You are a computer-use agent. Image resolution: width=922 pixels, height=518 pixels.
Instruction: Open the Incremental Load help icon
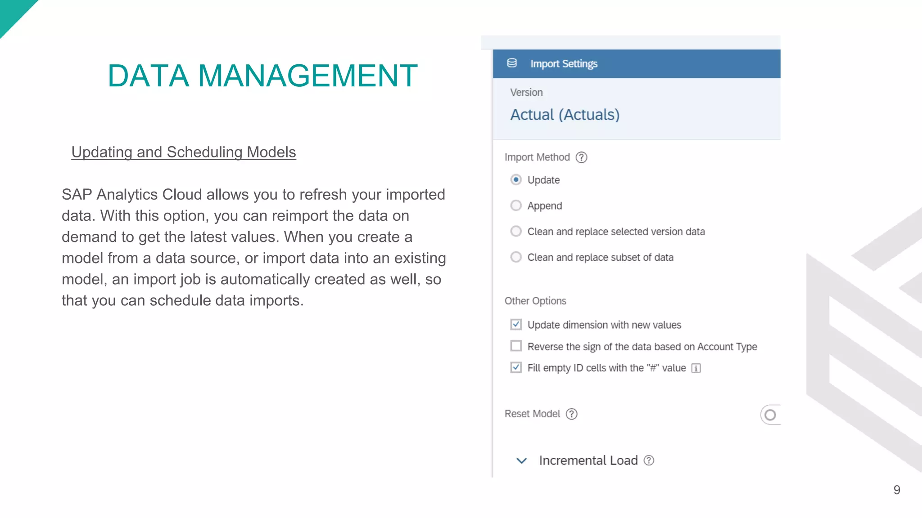[x=649, y=460]
